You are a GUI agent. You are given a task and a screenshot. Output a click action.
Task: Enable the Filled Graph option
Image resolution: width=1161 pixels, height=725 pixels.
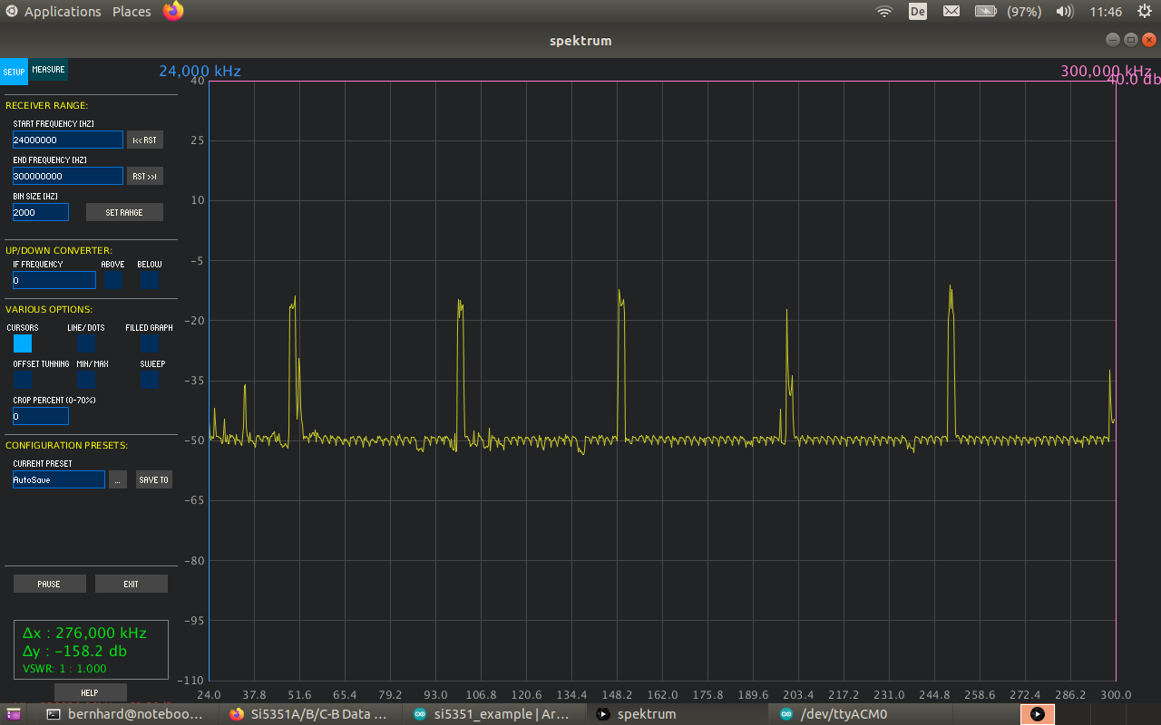click(x=150, y=343)
